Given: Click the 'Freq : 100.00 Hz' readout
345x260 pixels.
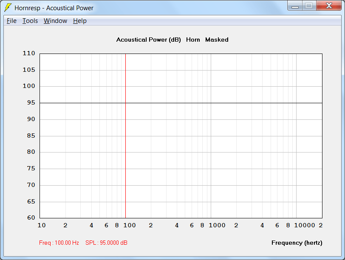Looking at the screenshot, I should pyautogui.click(x=59, y=243).
